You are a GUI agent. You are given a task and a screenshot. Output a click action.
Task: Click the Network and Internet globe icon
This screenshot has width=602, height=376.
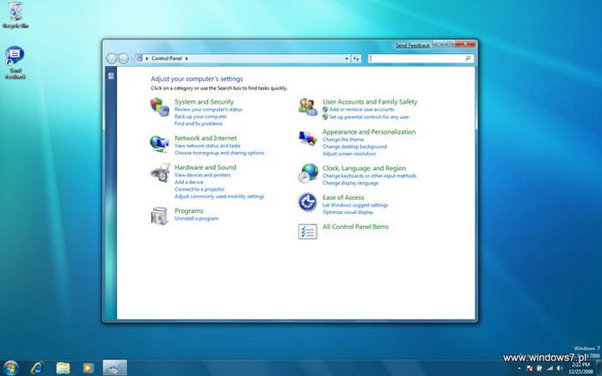pyautogui.click(x=160, y=143)
